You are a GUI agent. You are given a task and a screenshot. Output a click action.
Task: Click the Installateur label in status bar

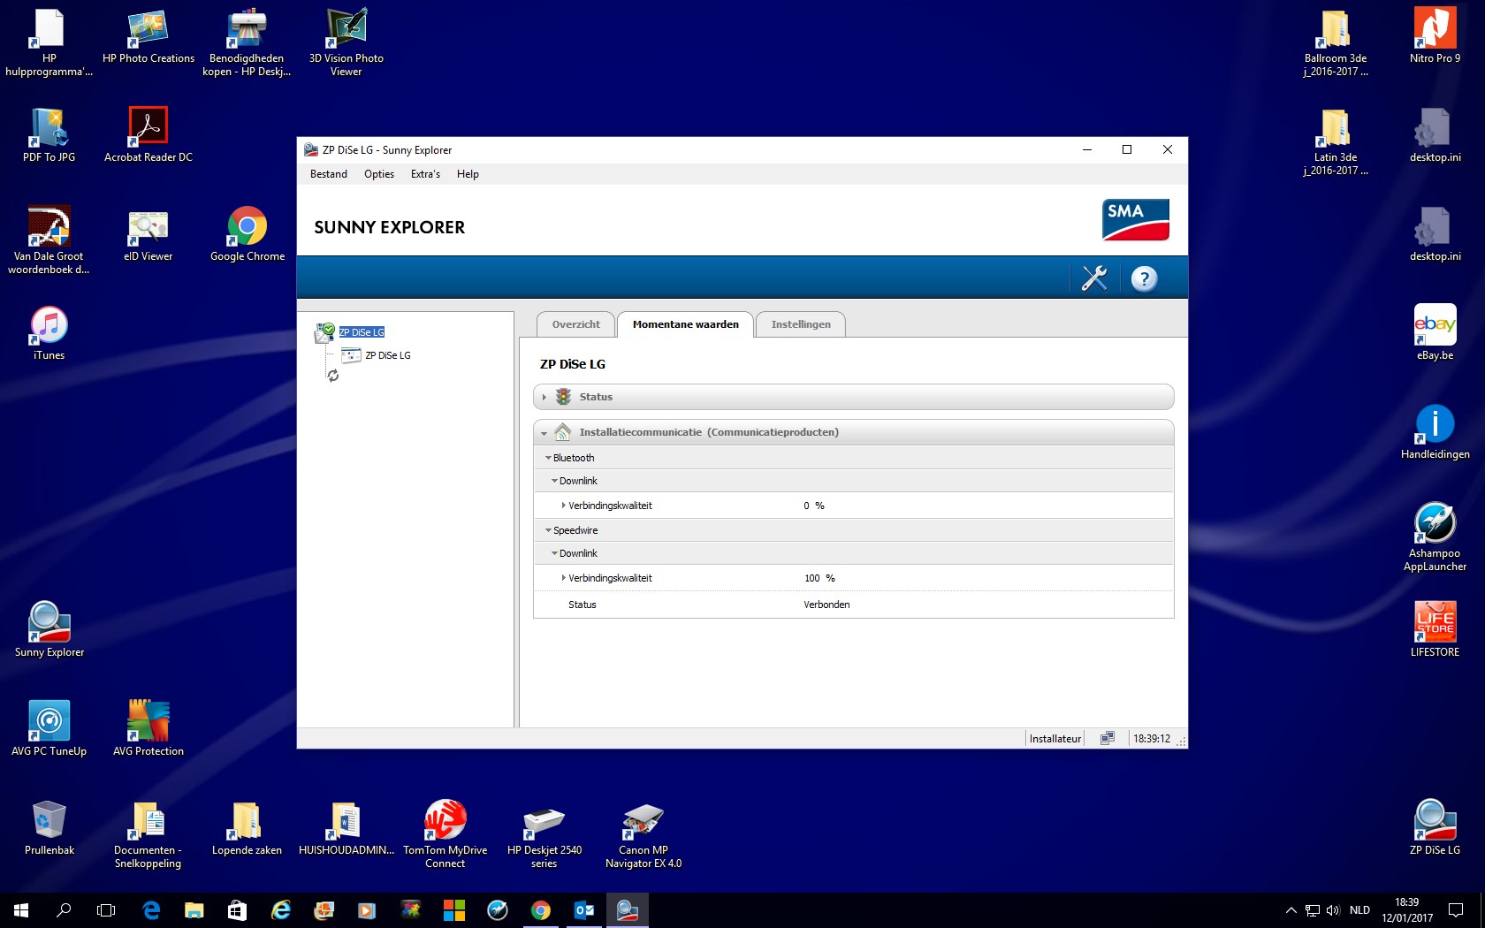(x=1055, y=738)
